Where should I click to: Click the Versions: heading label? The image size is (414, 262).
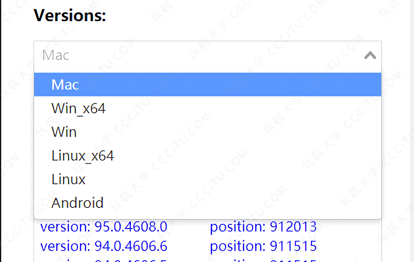point(70,16)
